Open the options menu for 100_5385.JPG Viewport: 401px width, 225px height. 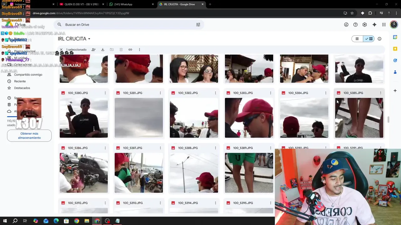(381, 93)
